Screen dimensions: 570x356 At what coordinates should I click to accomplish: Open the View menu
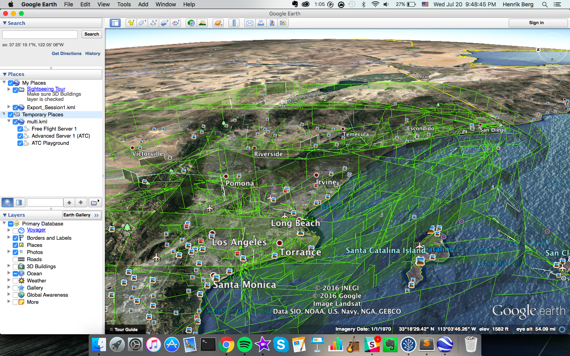pos(103,4)
